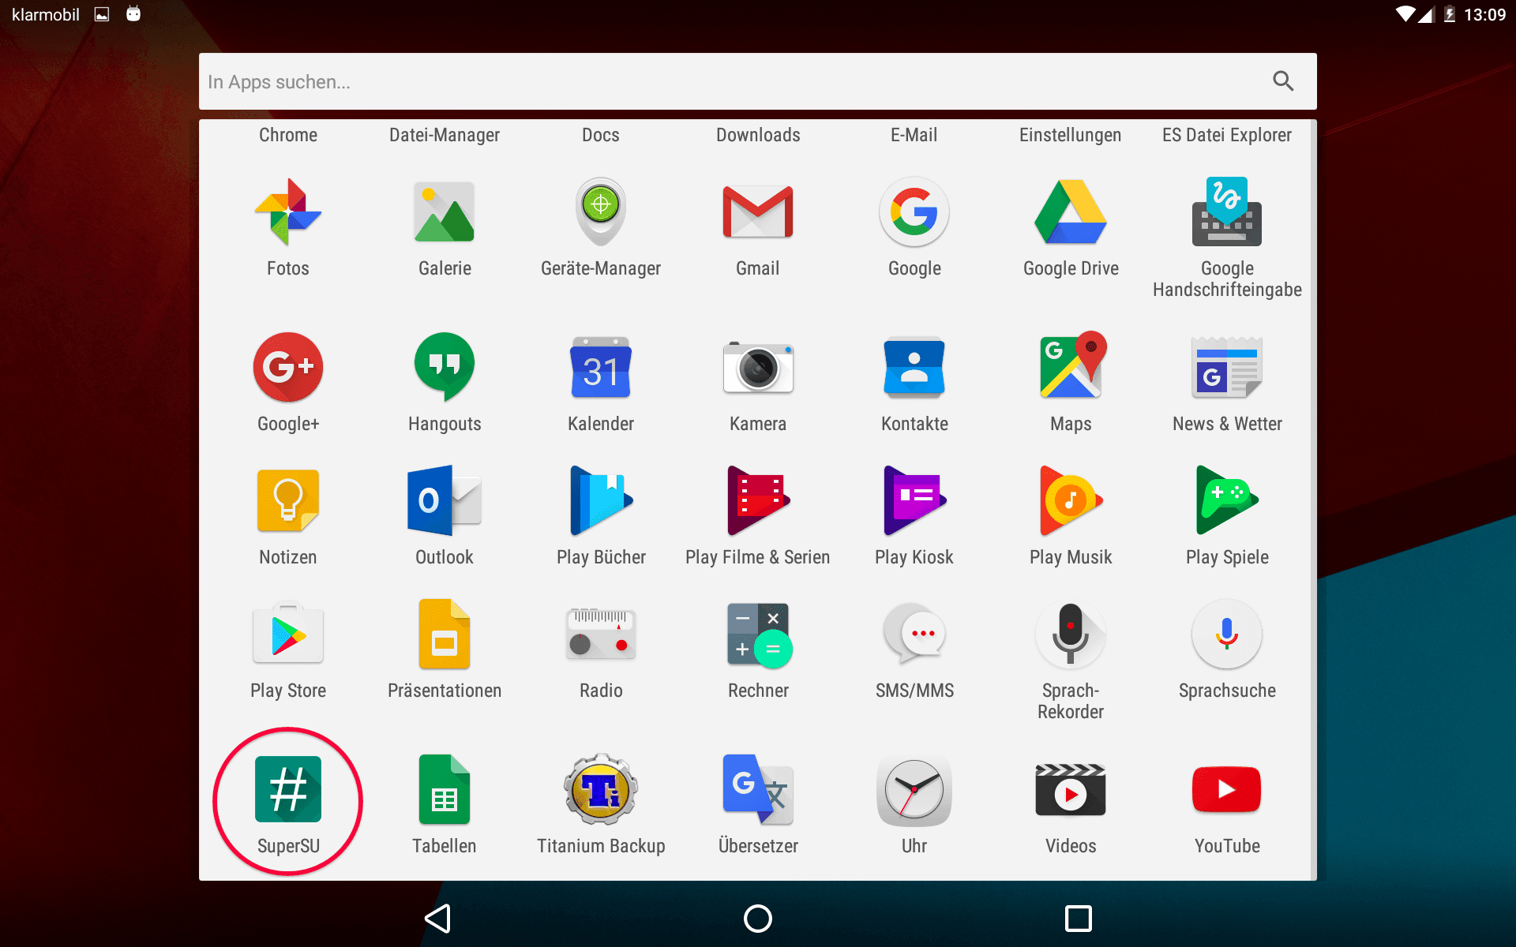Open Einstellungen via its label
This screenshot has width=1516, height=947.
click(1071, 135)
